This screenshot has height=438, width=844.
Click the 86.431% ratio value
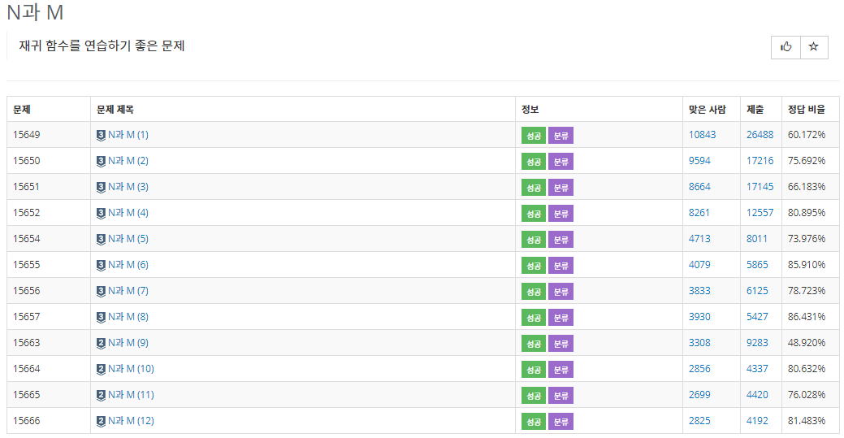click(807, 317)
